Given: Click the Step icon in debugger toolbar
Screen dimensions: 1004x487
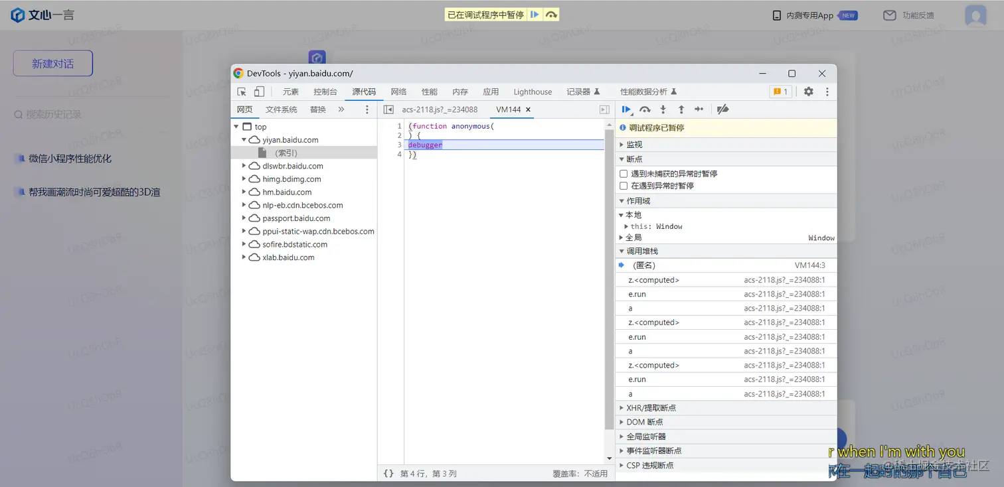Looking at the screenshot, I should tap(699, 109).
